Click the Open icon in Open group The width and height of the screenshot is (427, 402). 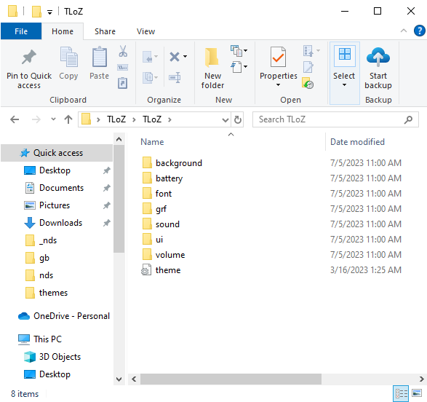coord(308,51)
